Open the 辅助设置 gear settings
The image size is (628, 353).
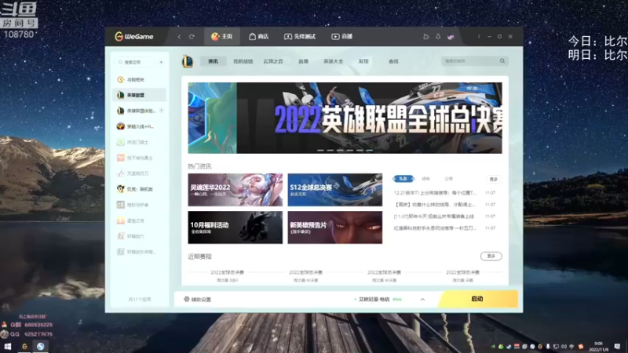(198, 300)
